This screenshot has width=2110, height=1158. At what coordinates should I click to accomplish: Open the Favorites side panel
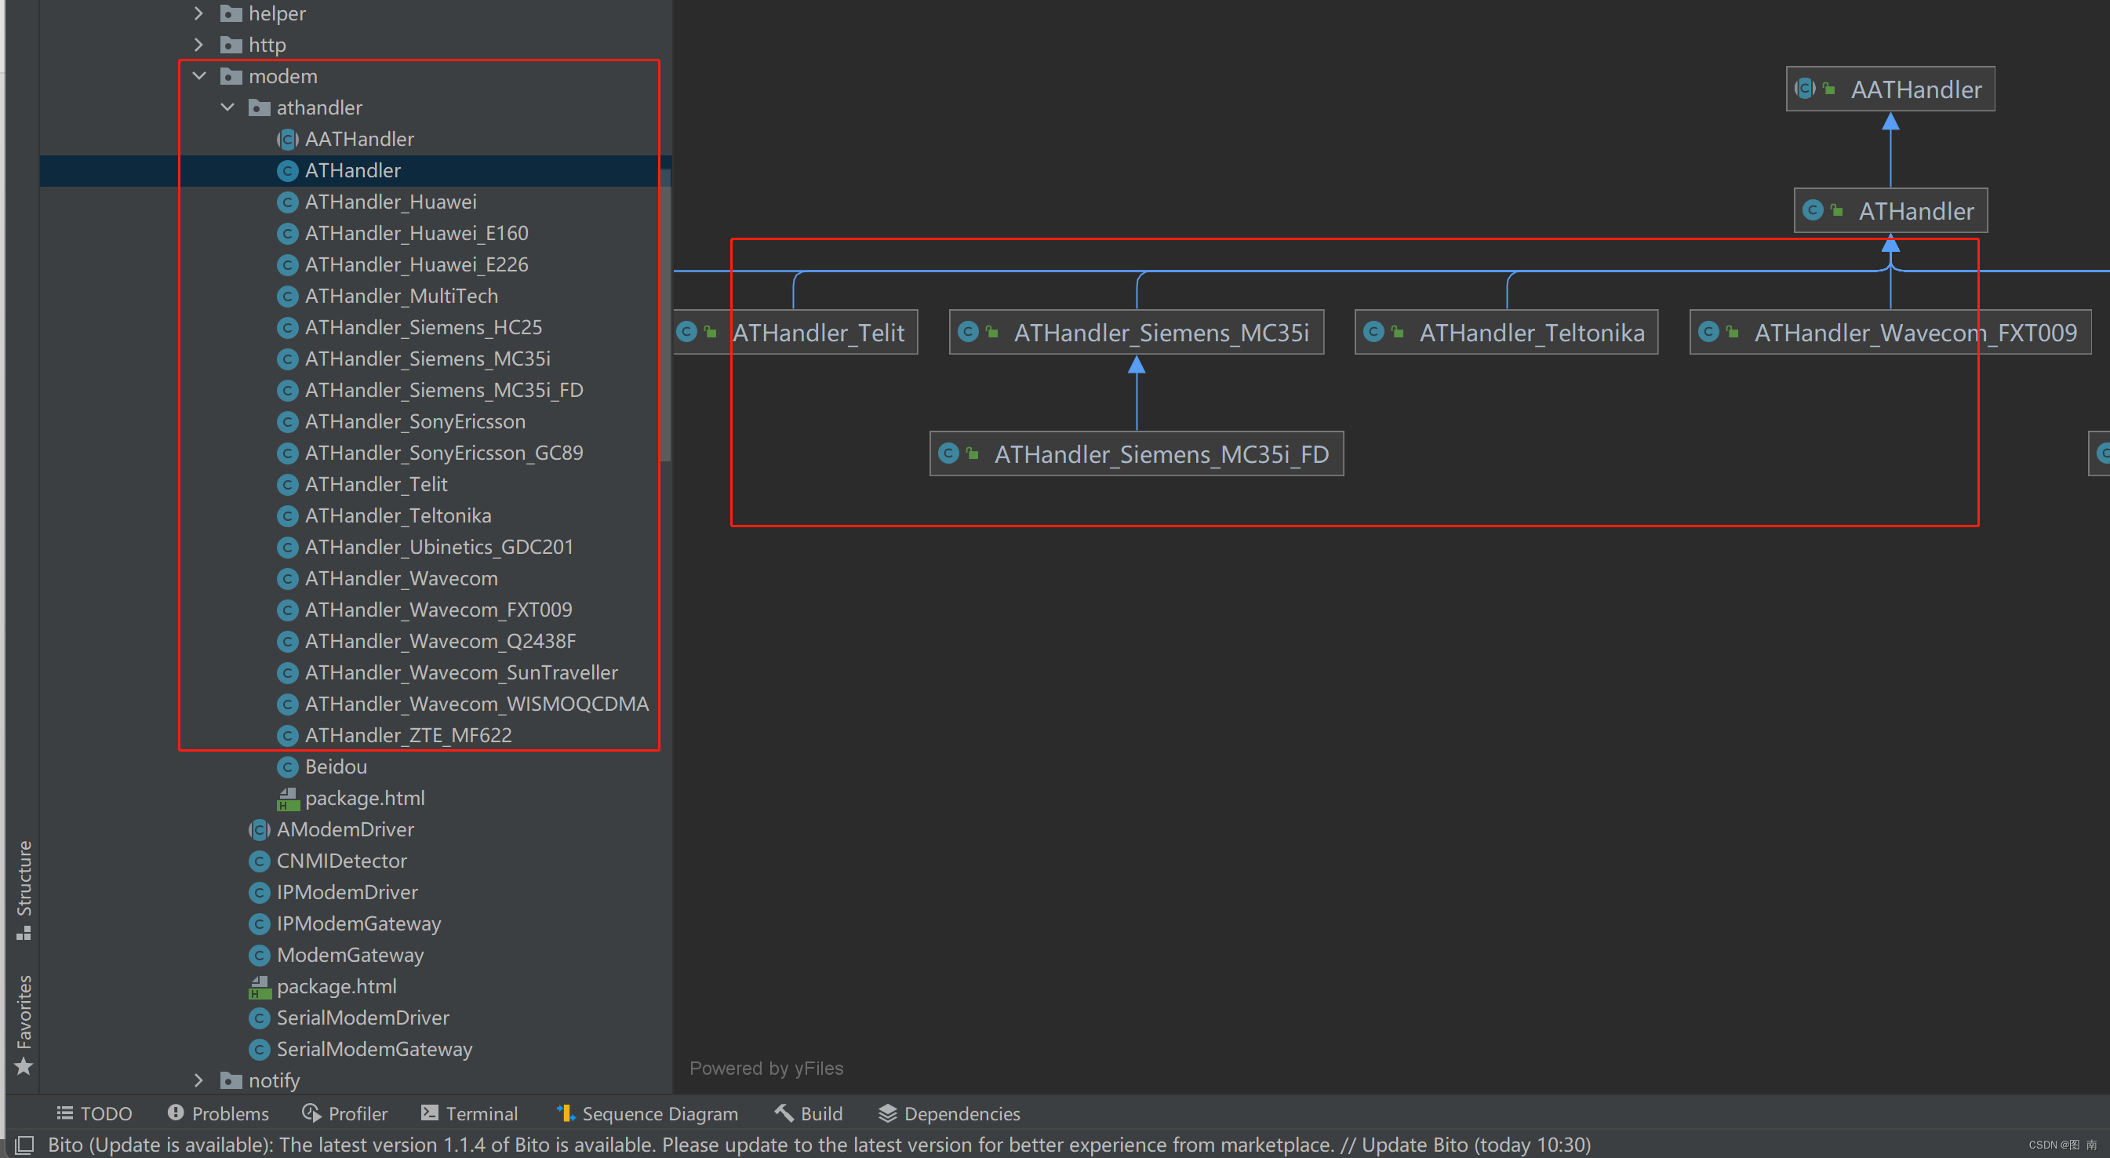point(24,1025)
